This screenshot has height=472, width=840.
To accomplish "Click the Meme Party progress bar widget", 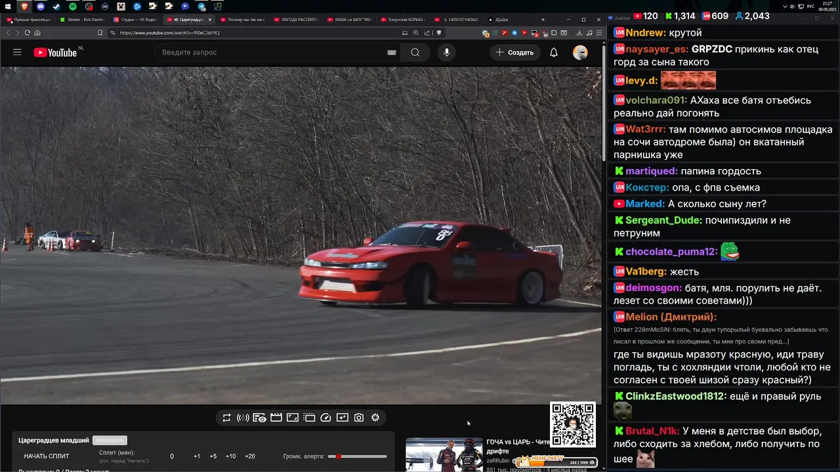I will [x=558, y=462].
